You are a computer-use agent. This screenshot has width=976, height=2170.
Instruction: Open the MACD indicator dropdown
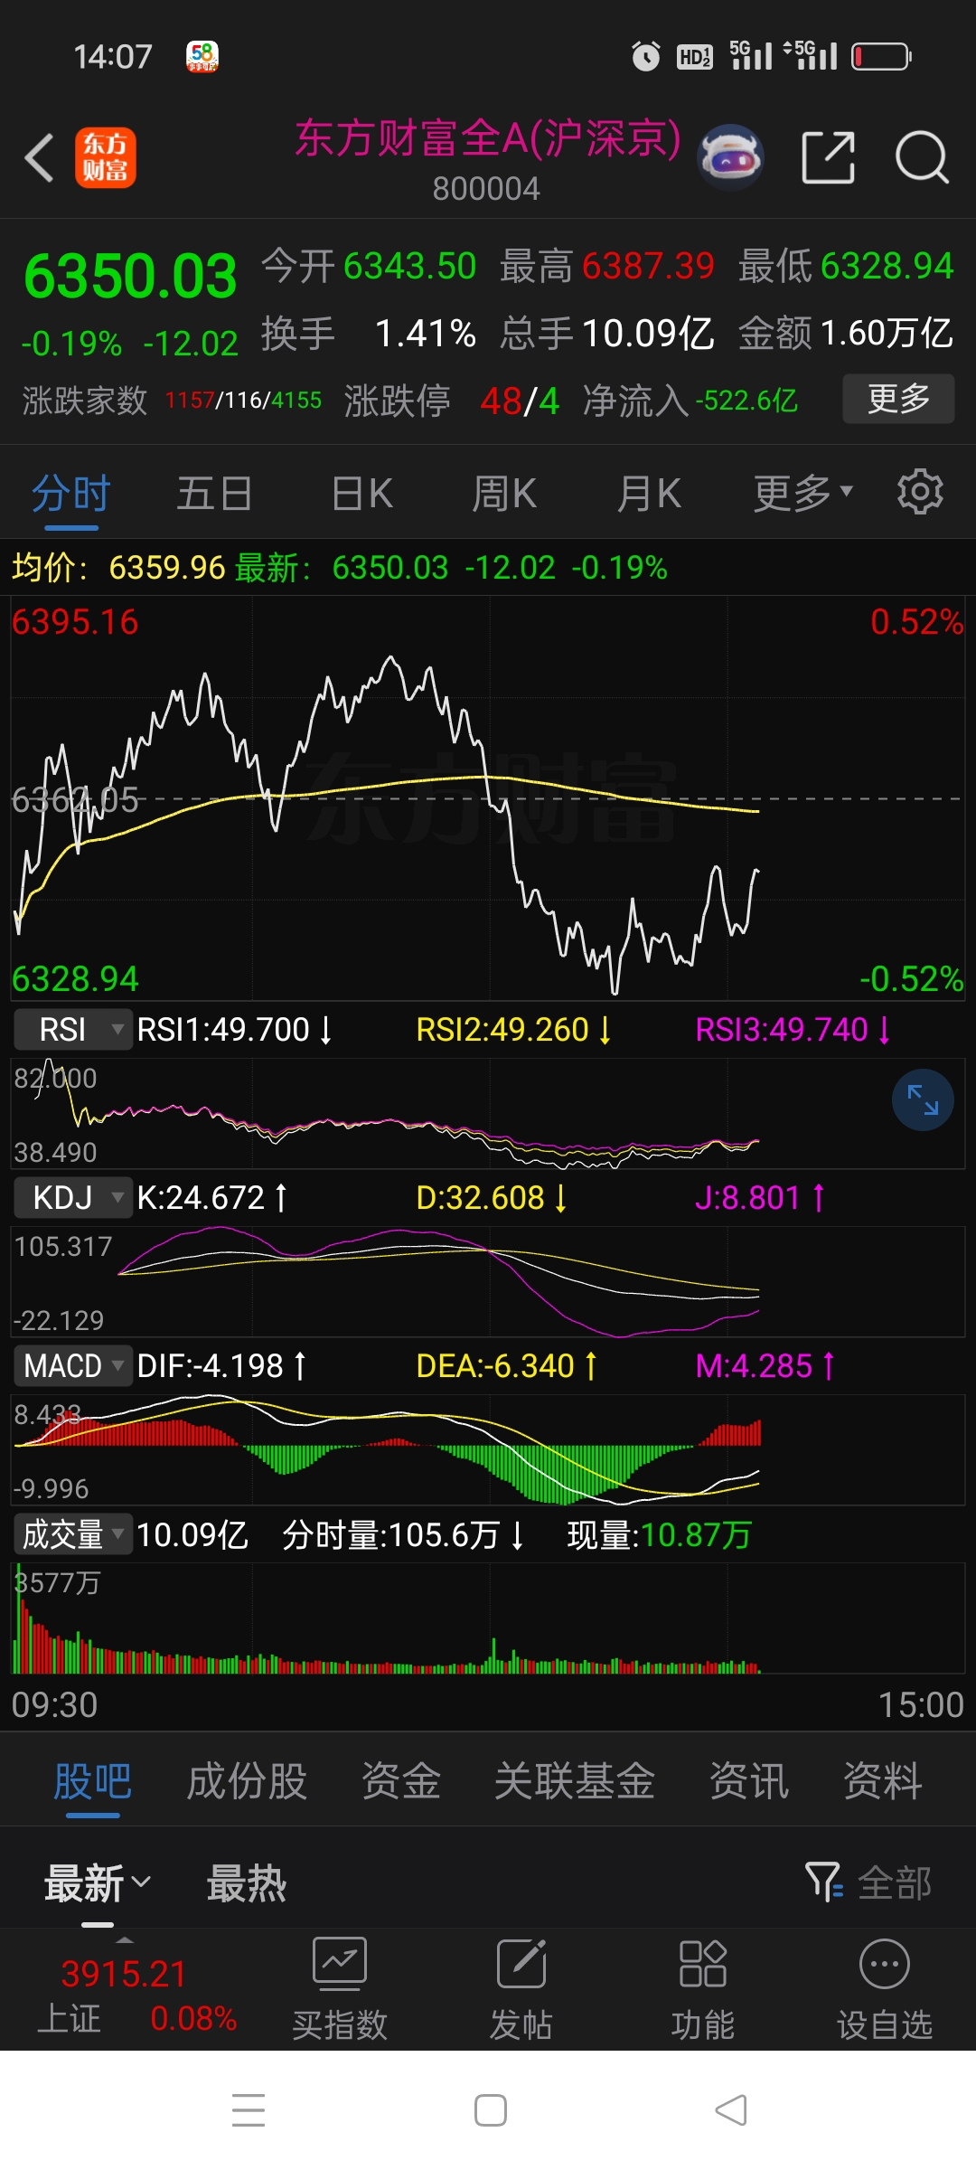[73, 1365]
